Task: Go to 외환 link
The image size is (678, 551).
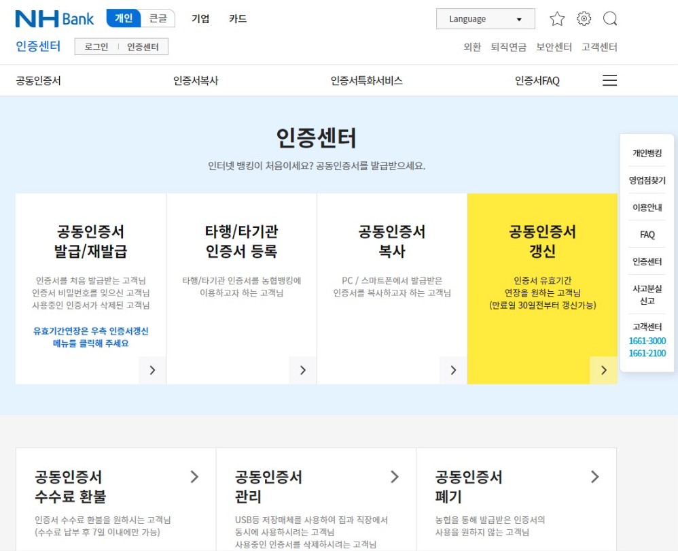Action: coord(472,47)
